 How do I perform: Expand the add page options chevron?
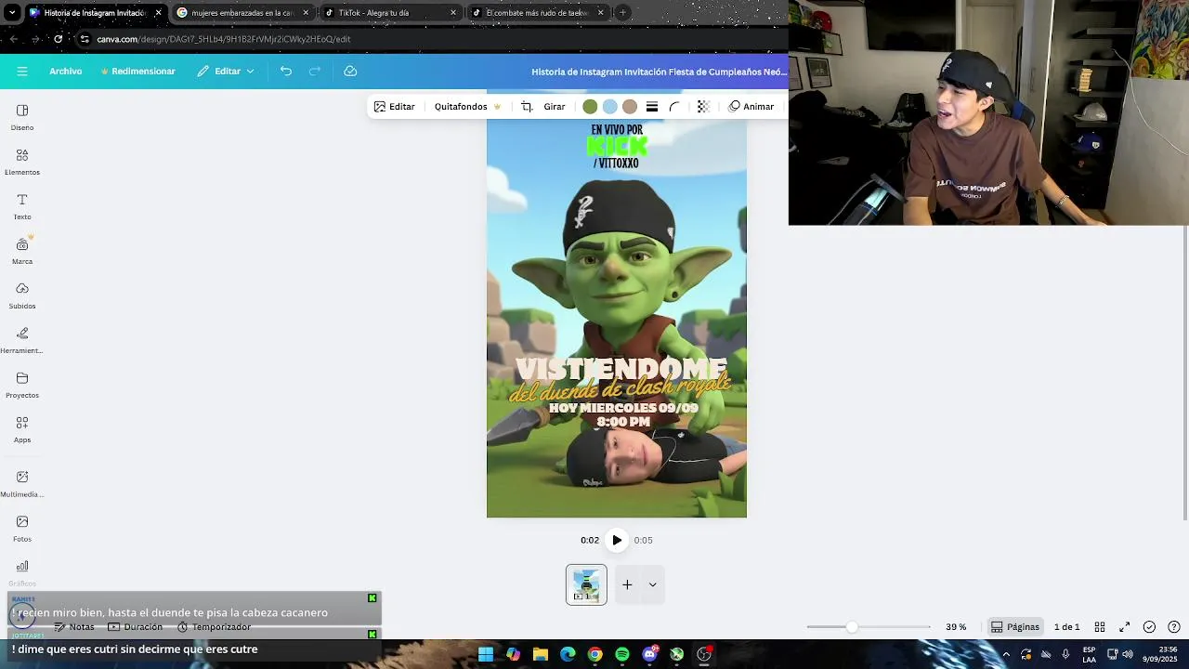coord(653,584)
